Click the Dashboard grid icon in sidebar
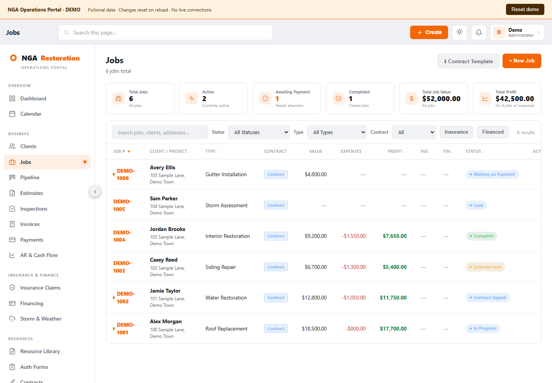 point(12,98)
